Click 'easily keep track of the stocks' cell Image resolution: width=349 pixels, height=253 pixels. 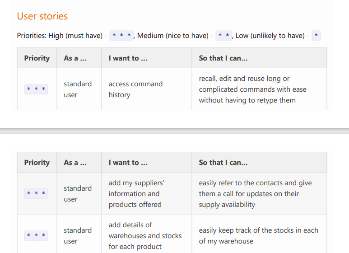(x=259, y=235)
